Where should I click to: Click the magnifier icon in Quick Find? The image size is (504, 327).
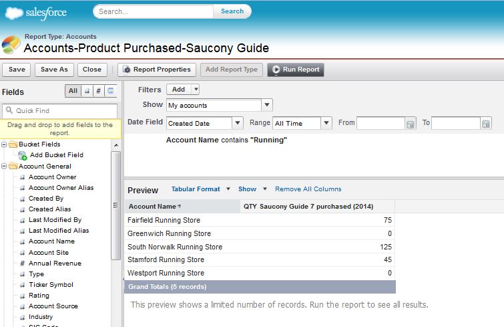pyautogui.click(x=9, y=110)
